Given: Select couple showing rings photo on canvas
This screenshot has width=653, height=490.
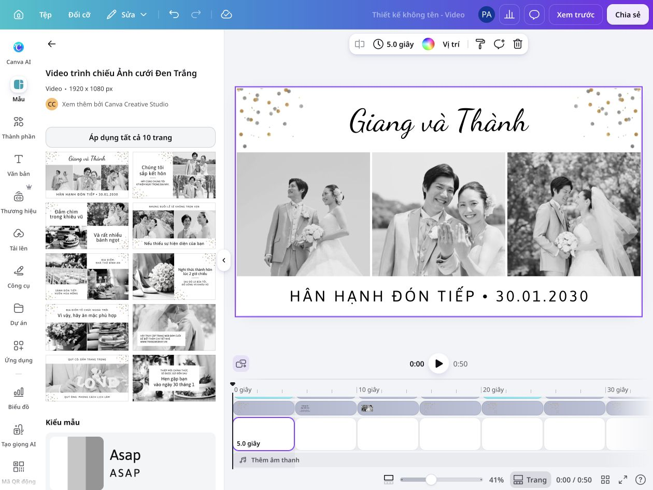Looking at the screenshot, I should coord(438,214).
